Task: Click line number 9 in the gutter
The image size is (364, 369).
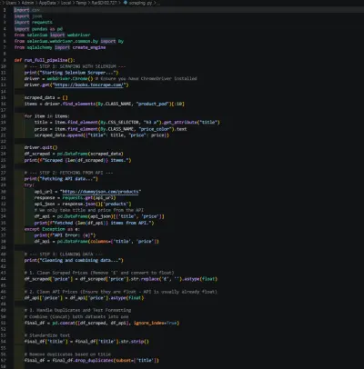Action: 5,60
